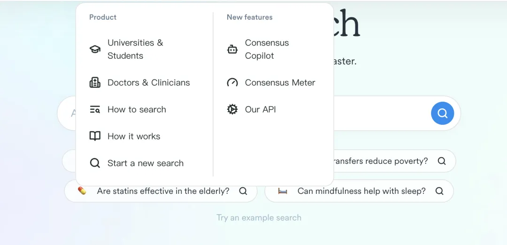
Task: Click the Start a new search magnifier icon
Action: pos(95,163)
